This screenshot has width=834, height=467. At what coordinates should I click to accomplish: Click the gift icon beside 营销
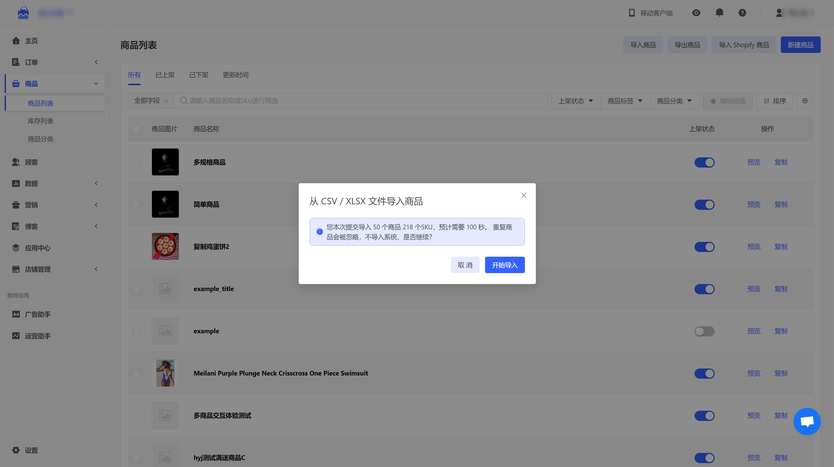point(16,205)
